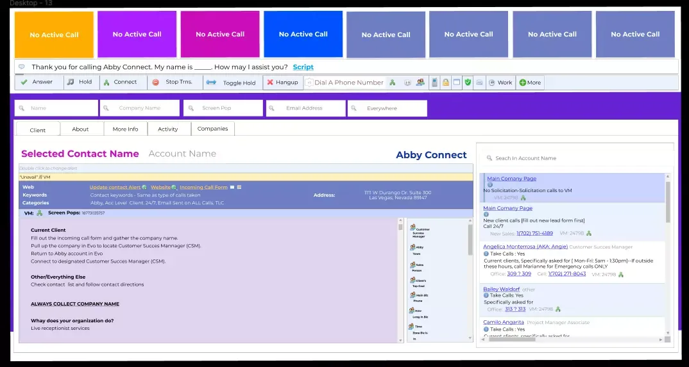Image resolution: width=689 pixels, height=367 pixels.
Task: Click the Main Biz Phone icon
Action: point(413,295)
